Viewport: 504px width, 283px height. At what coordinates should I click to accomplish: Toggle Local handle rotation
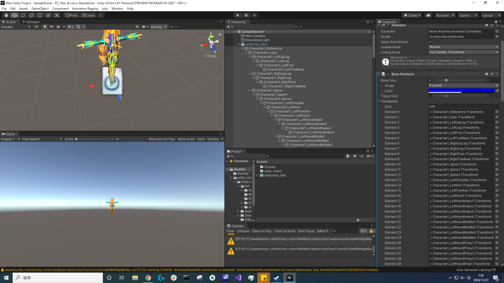tap(88, 15)
